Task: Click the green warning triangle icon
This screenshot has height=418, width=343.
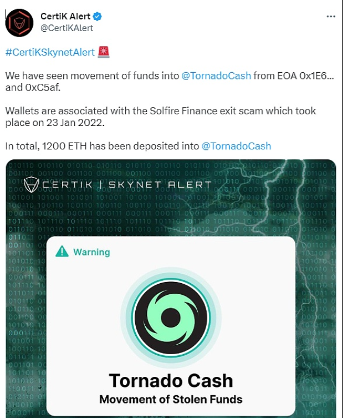Action: [x=62, y=252]
